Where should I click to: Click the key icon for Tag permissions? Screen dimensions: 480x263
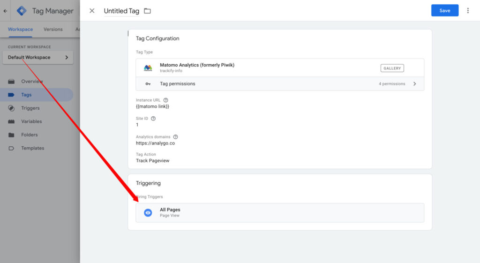(x=148, y=84)
